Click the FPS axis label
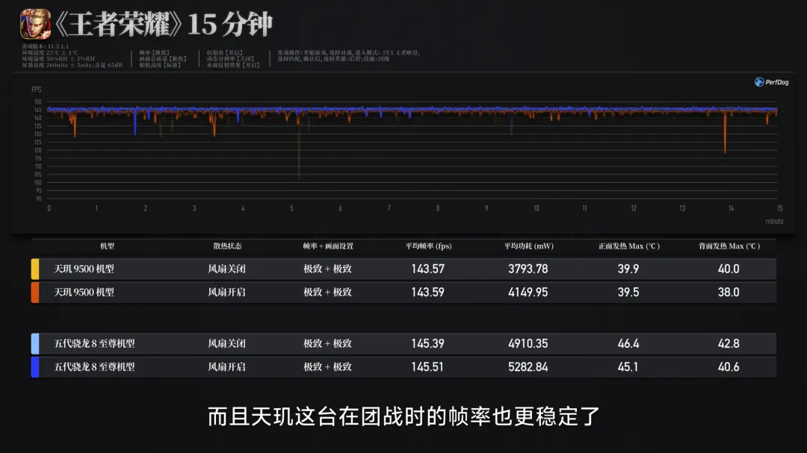 [x=36, y=90]
